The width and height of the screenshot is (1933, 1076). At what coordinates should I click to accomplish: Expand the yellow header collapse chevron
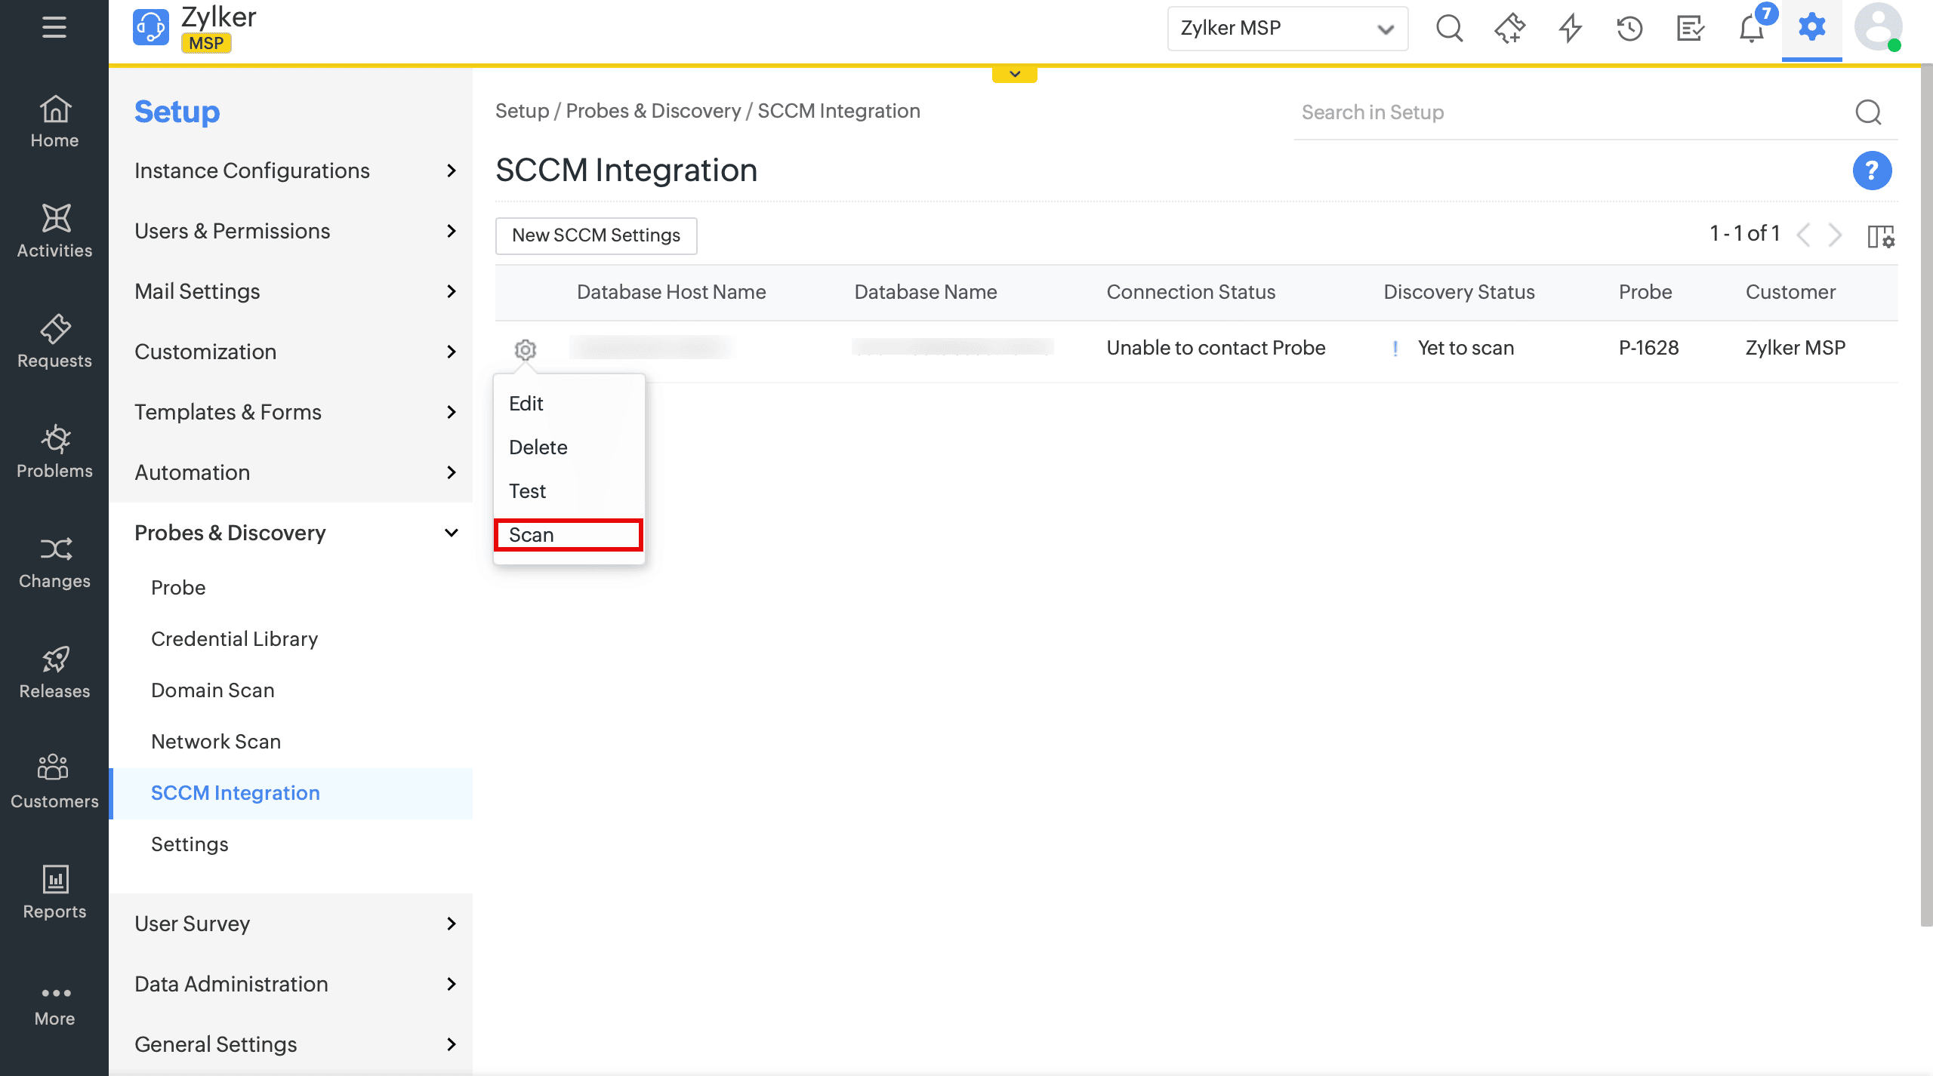(x=1014, y=74)
